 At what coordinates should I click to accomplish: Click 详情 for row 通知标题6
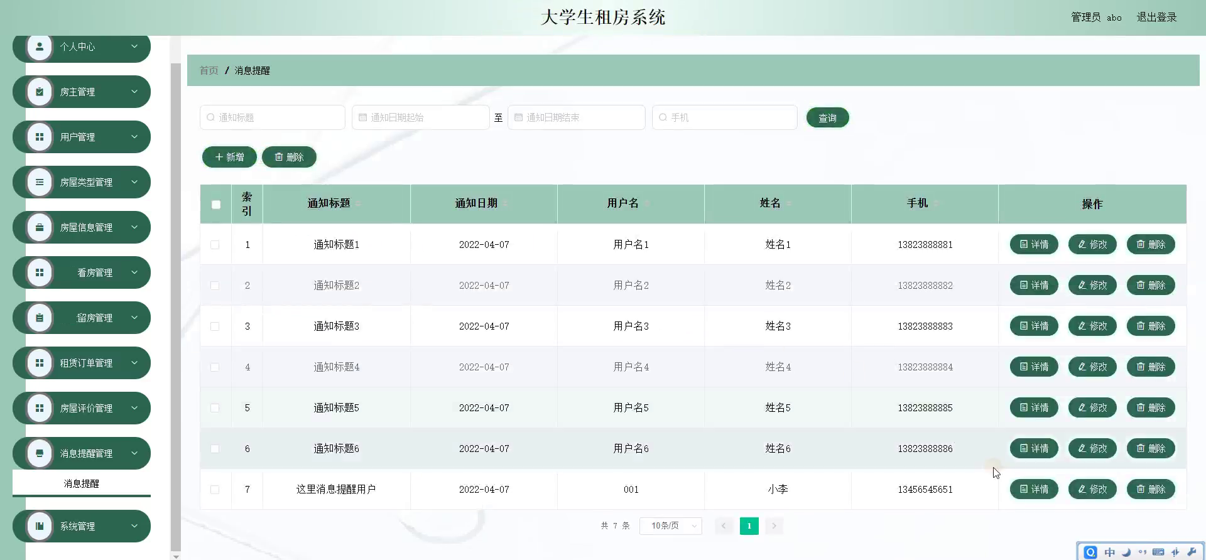tap(1034, 448)
